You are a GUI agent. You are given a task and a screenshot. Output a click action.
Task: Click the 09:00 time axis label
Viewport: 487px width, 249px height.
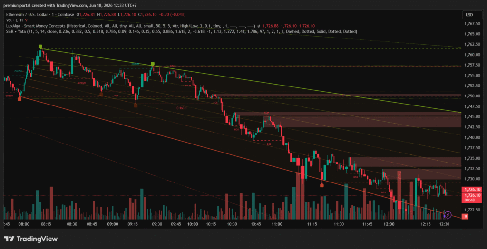[x=112, y=224]
